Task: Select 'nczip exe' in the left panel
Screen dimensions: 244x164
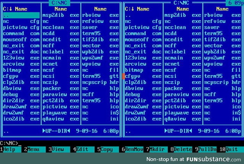Action: (61, 82)
